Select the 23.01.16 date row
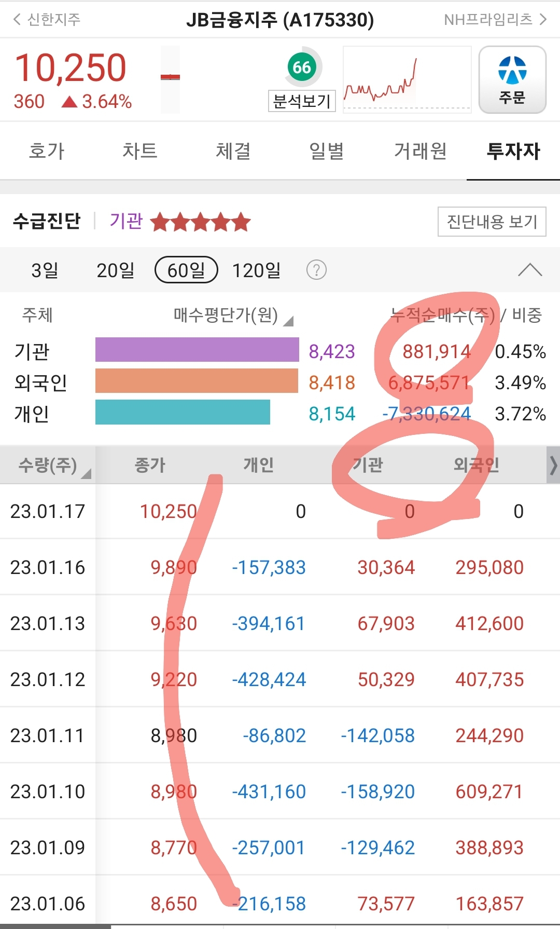 (x=280, y=567)
